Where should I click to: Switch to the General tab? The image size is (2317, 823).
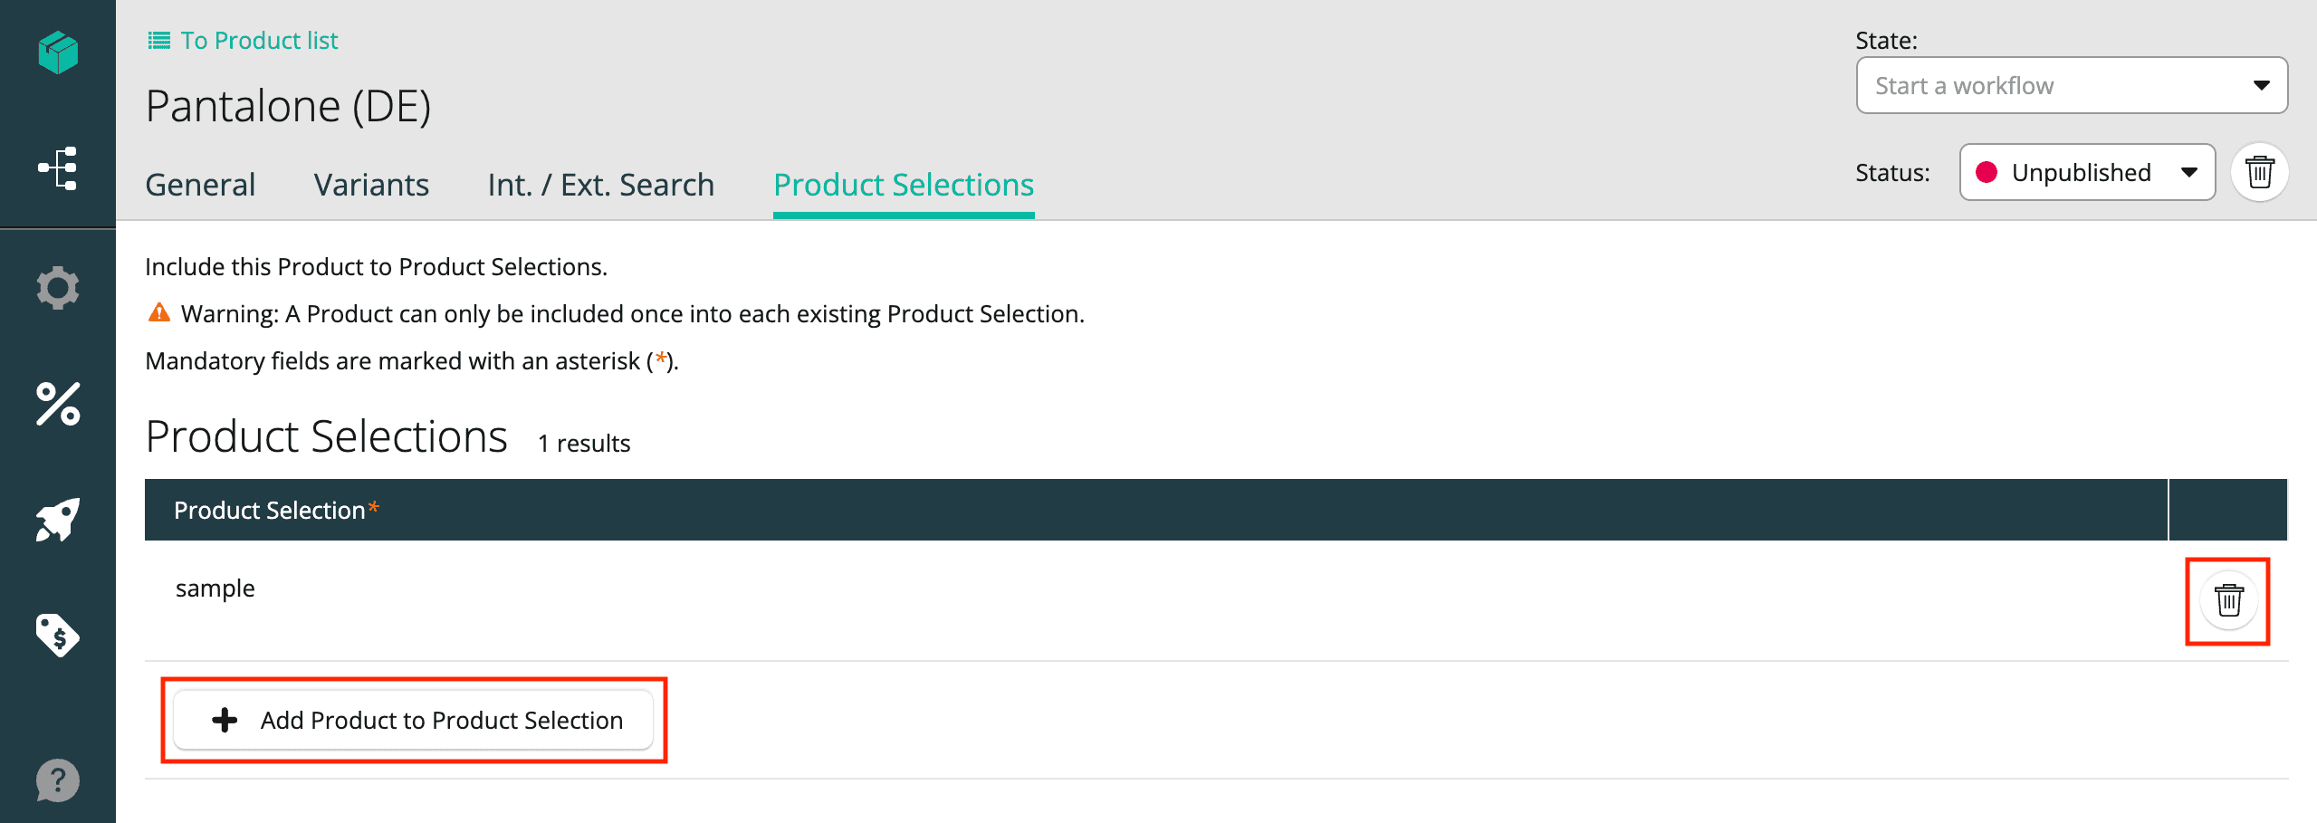pyautogui.click(x=200, y=185)
